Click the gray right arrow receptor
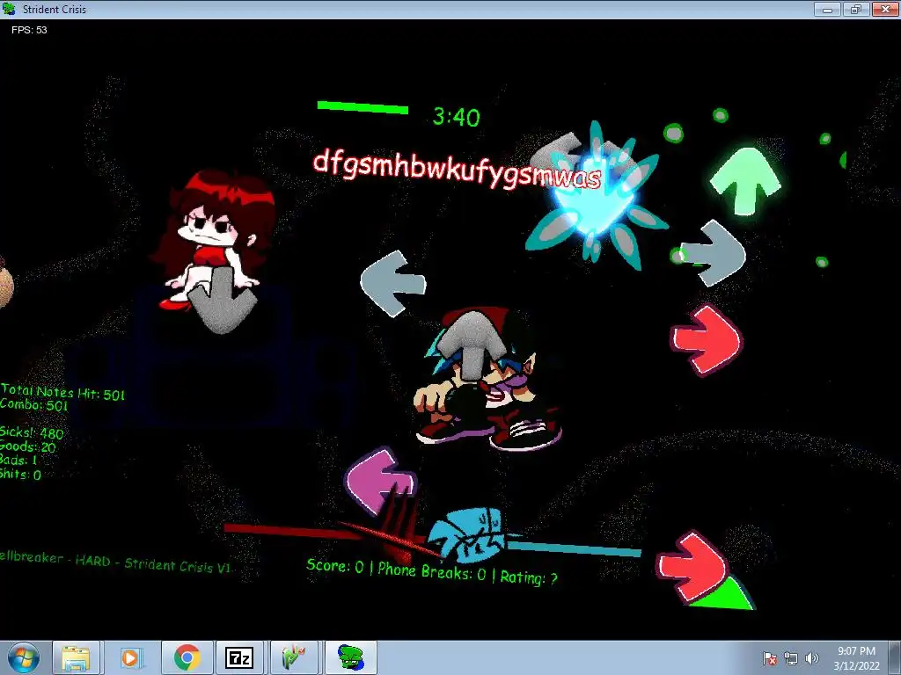Screen dimensions: 901x675 click(714, 252)
